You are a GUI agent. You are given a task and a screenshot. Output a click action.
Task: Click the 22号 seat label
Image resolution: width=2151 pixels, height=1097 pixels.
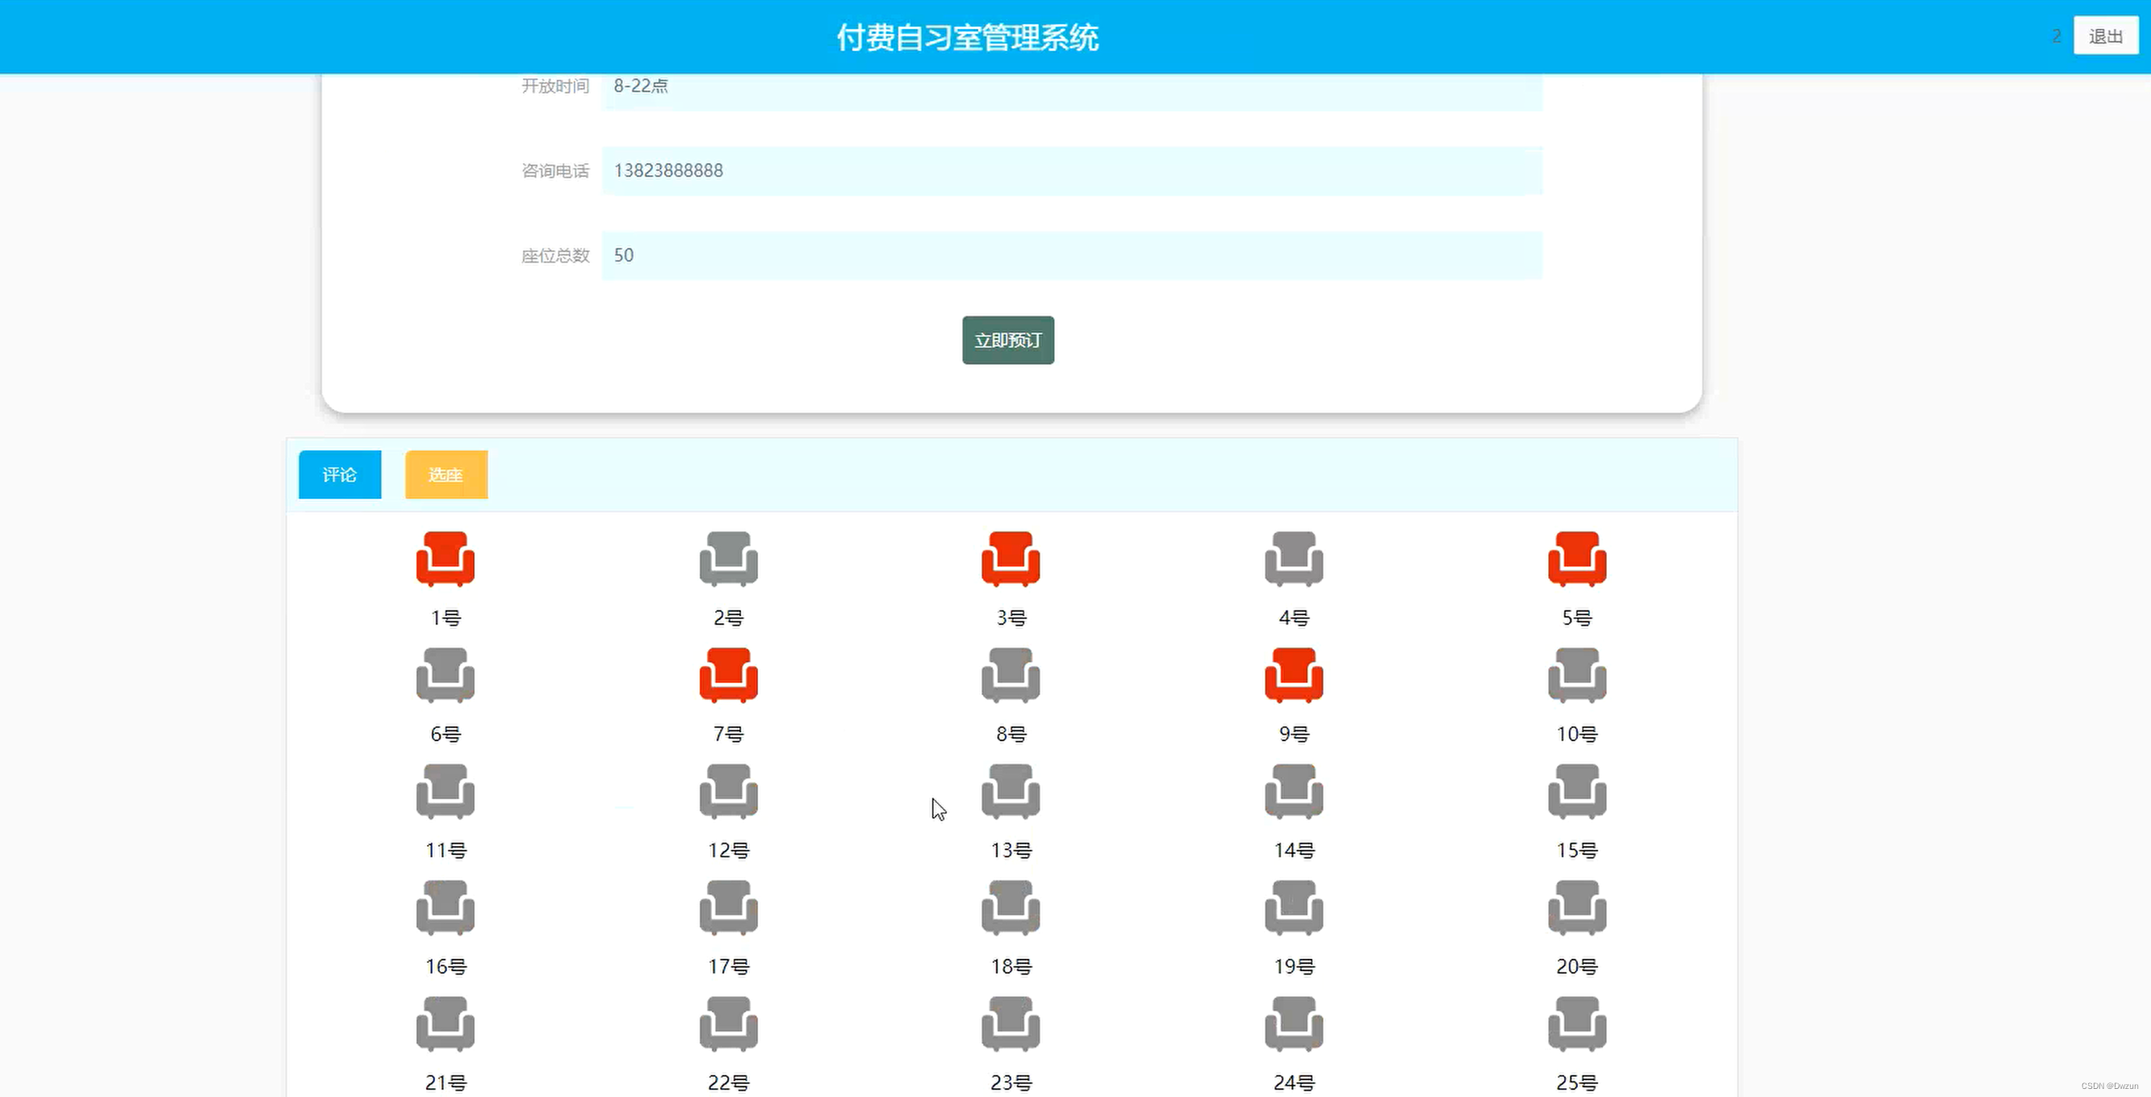728,1082
